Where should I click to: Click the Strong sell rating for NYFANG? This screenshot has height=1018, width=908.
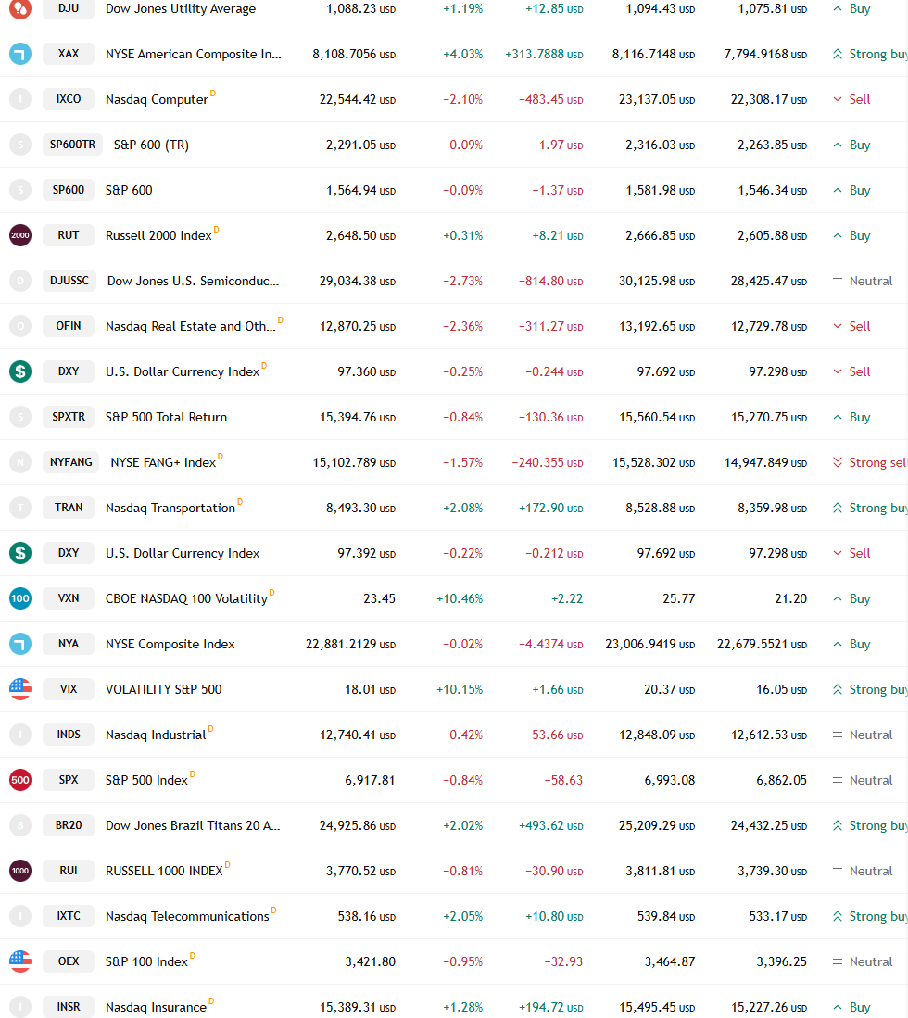(x=870, y=463)
